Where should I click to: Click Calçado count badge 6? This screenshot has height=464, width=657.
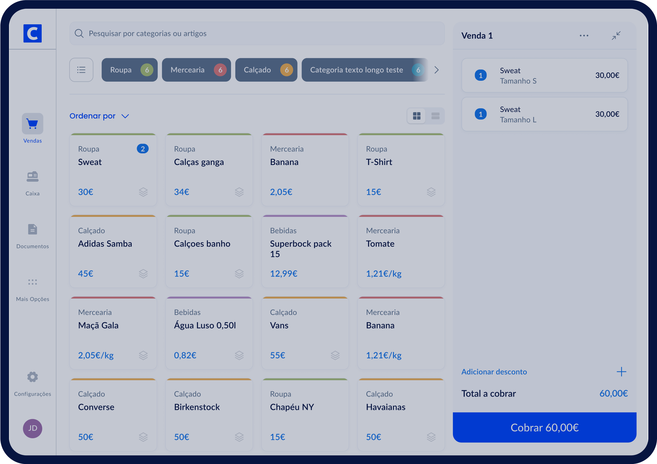point(287,70)
